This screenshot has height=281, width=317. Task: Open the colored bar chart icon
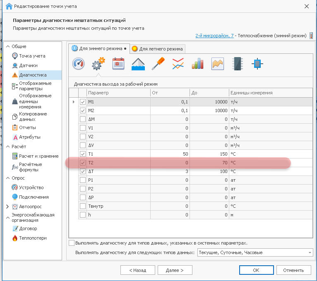point(198,64)
